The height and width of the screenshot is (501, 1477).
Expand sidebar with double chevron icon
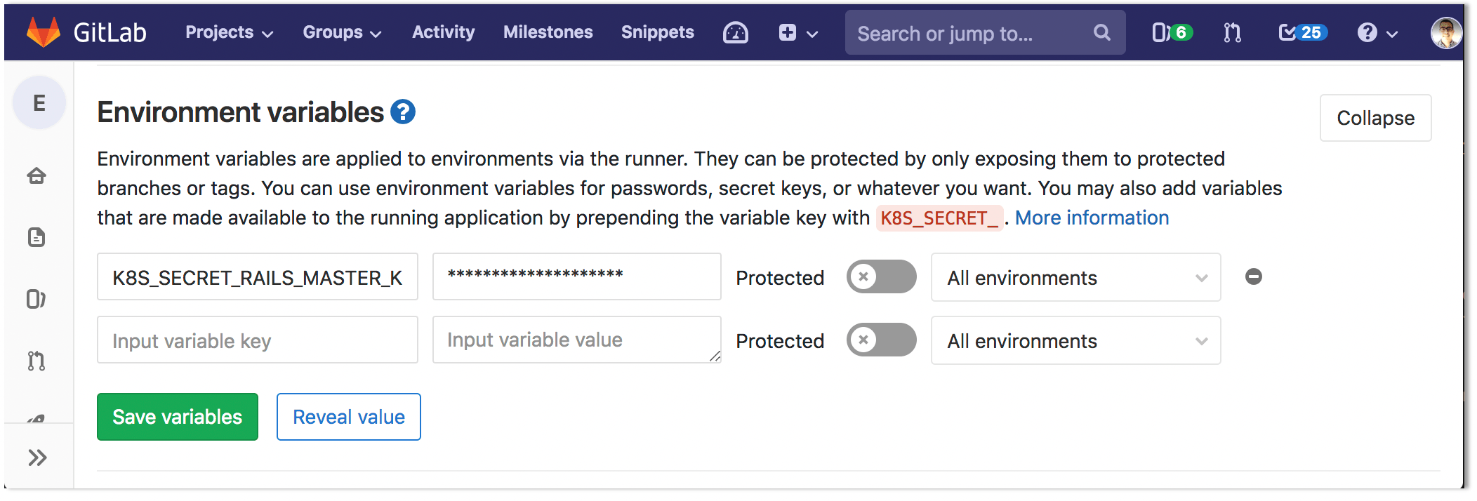[x=37, y=457]
